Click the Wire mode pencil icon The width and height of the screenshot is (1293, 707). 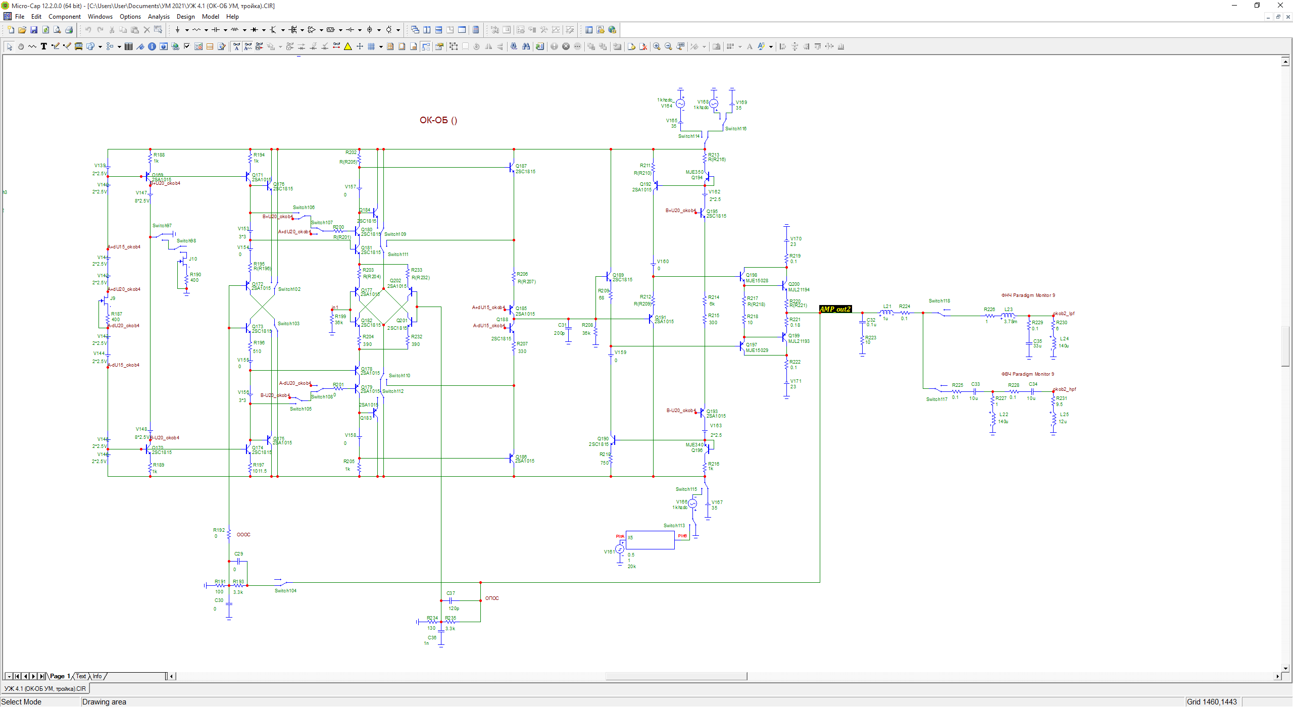coord(56,46)
